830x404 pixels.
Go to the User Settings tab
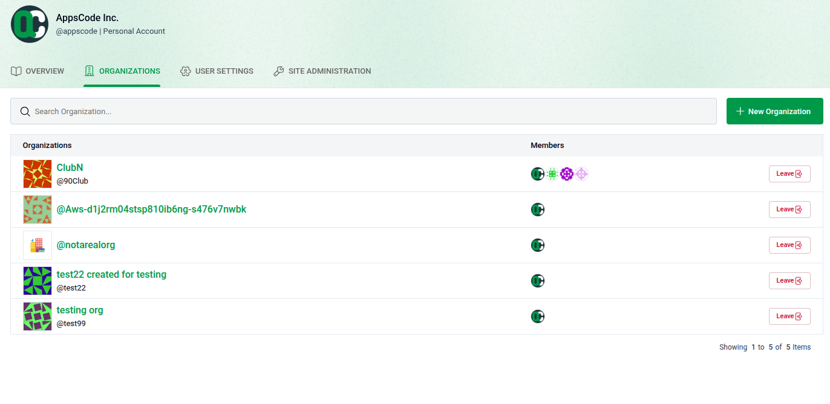217,71
